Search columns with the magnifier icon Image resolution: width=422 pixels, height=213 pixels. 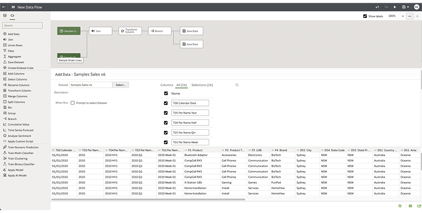(237, 85)
